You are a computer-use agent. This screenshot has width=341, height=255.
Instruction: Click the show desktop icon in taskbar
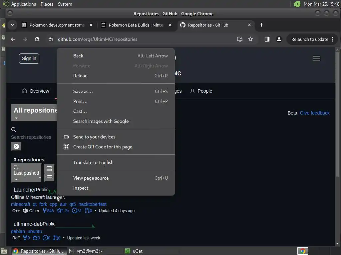tap(4, 251)
